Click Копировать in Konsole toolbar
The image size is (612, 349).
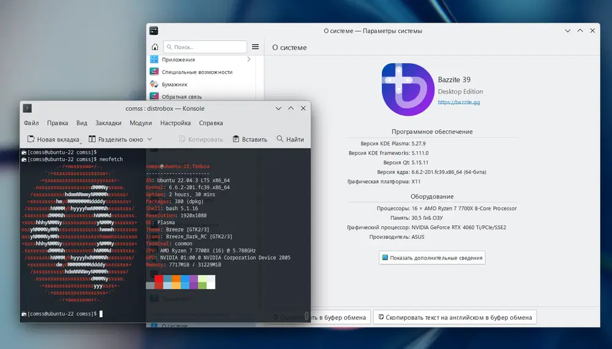click(201, 140)
